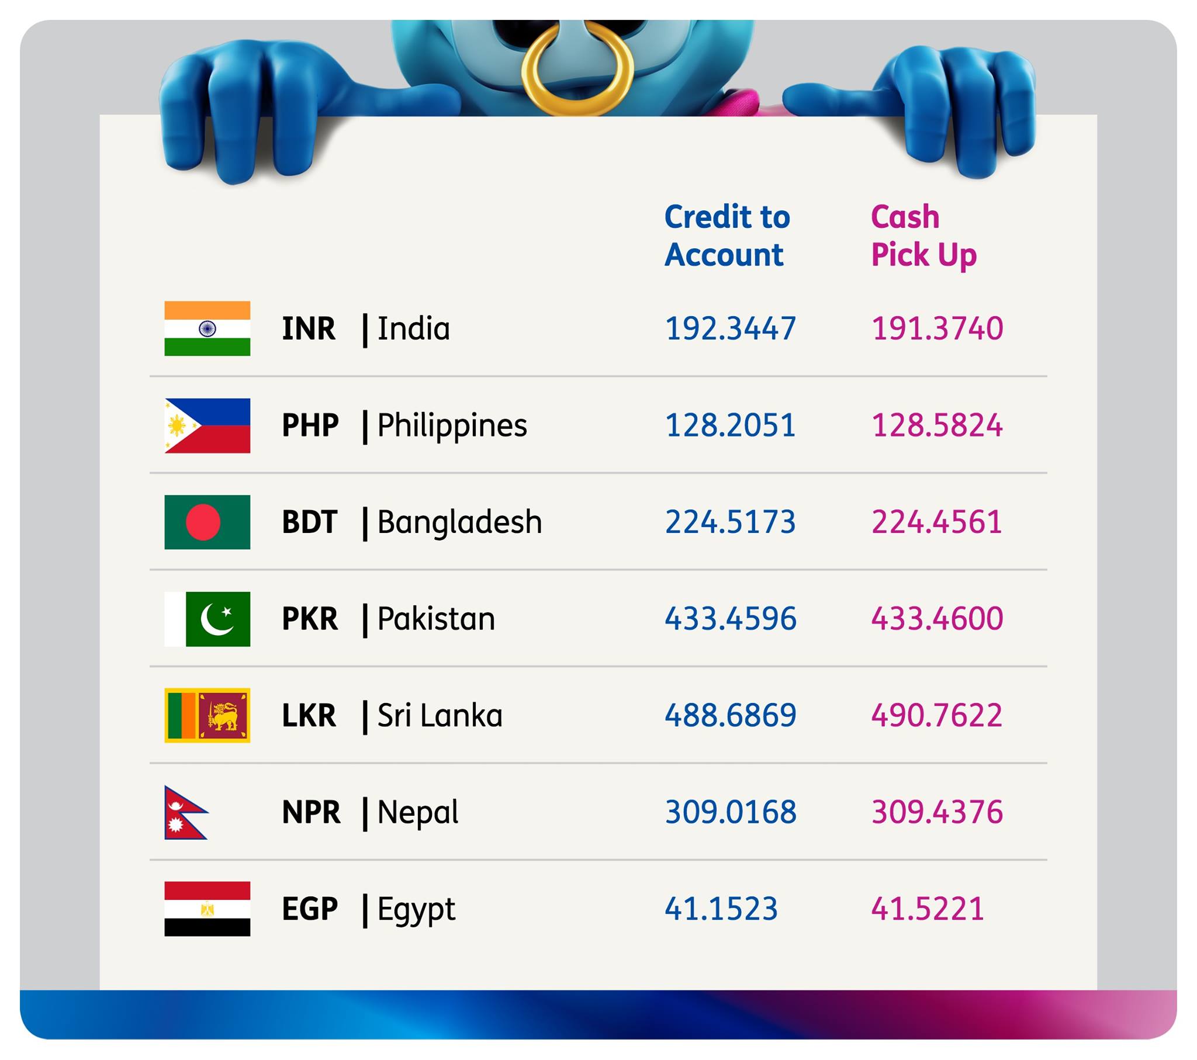
Task: Select the Nepal flag icon
Action: 186,812
